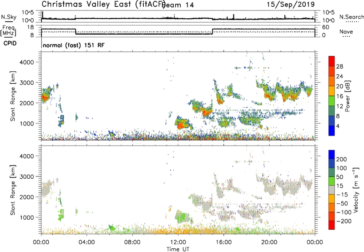Click the 'Christmas Valley East (fitACF)' title text
This screenshot has width=364, height=252.
(104, 5)
